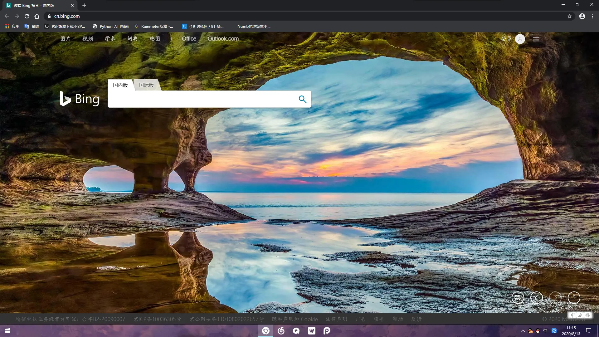Click the 视频 (Videos) nav item

coord(87,39)
